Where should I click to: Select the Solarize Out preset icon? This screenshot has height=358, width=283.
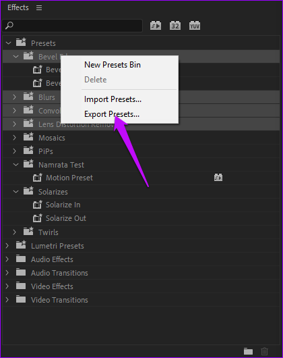[37, 218]
